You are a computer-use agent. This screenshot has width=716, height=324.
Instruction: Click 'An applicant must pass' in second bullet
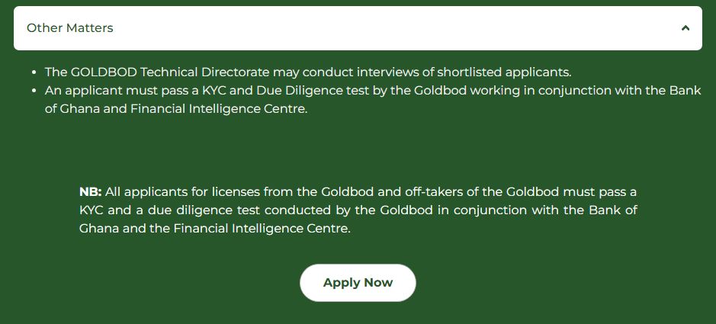click(122, 91)
